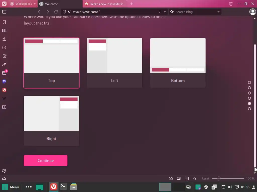Jump to the first welcome page dot
The image size is (257, 192).
coord(249,82)
